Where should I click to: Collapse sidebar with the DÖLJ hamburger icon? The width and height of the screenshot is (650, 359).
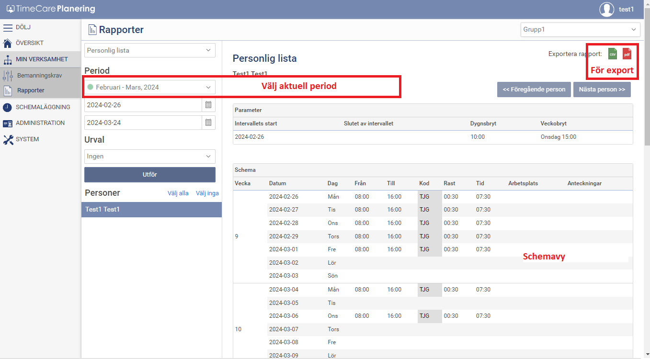click(x=8, y=27)
